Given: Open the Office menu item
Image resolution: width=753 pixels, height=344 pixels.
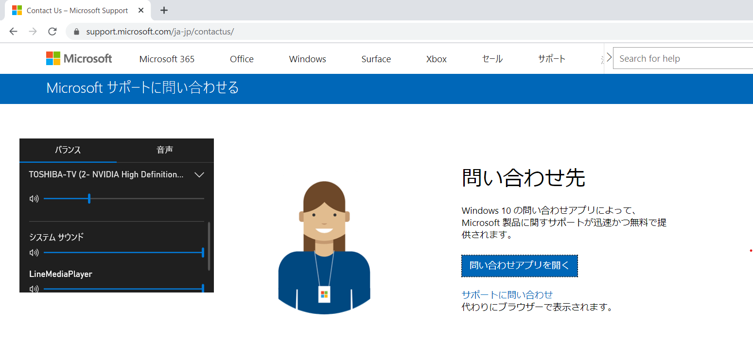Looking at the screenshot, I should point(242,59).
